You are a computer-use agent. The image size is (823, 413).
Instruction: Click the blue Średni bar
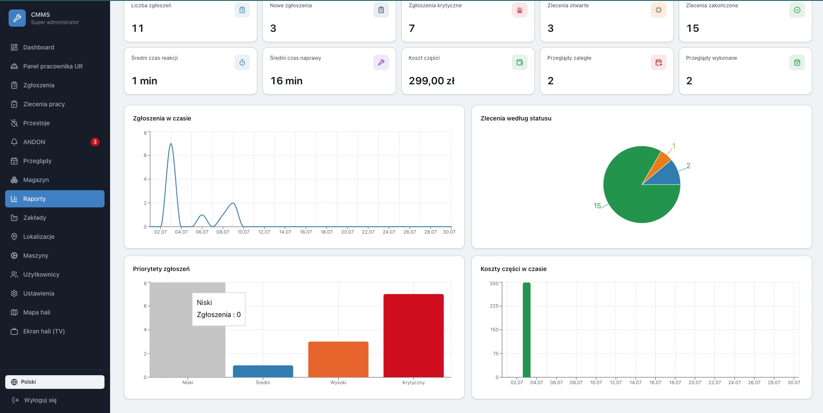(263, 371)
